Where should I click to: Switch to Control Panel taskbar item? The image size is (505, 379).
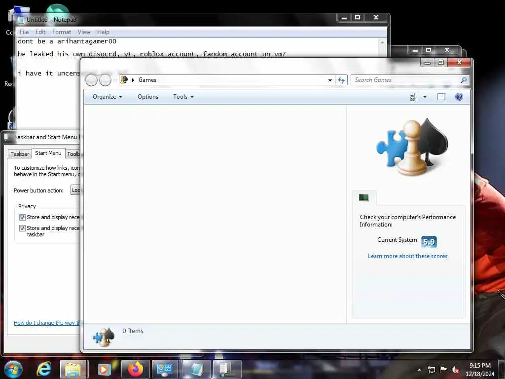(165, 369)
